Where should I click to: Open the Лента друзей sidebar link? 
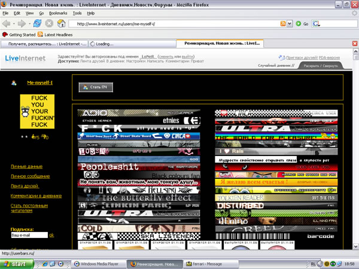[x=25, y=186]
